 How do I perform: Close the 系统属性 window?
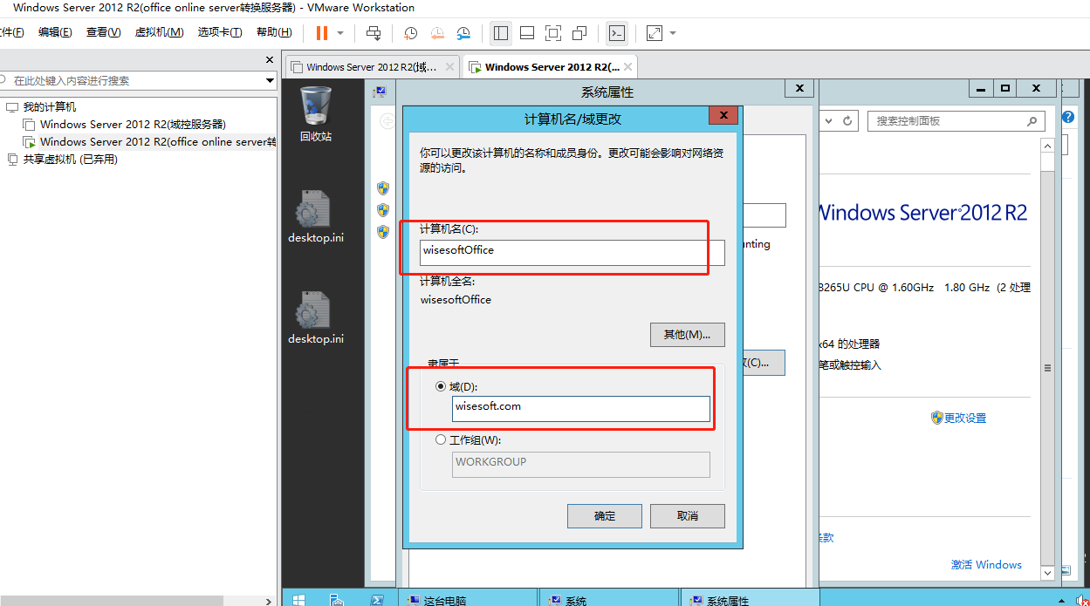coord(799,88)
